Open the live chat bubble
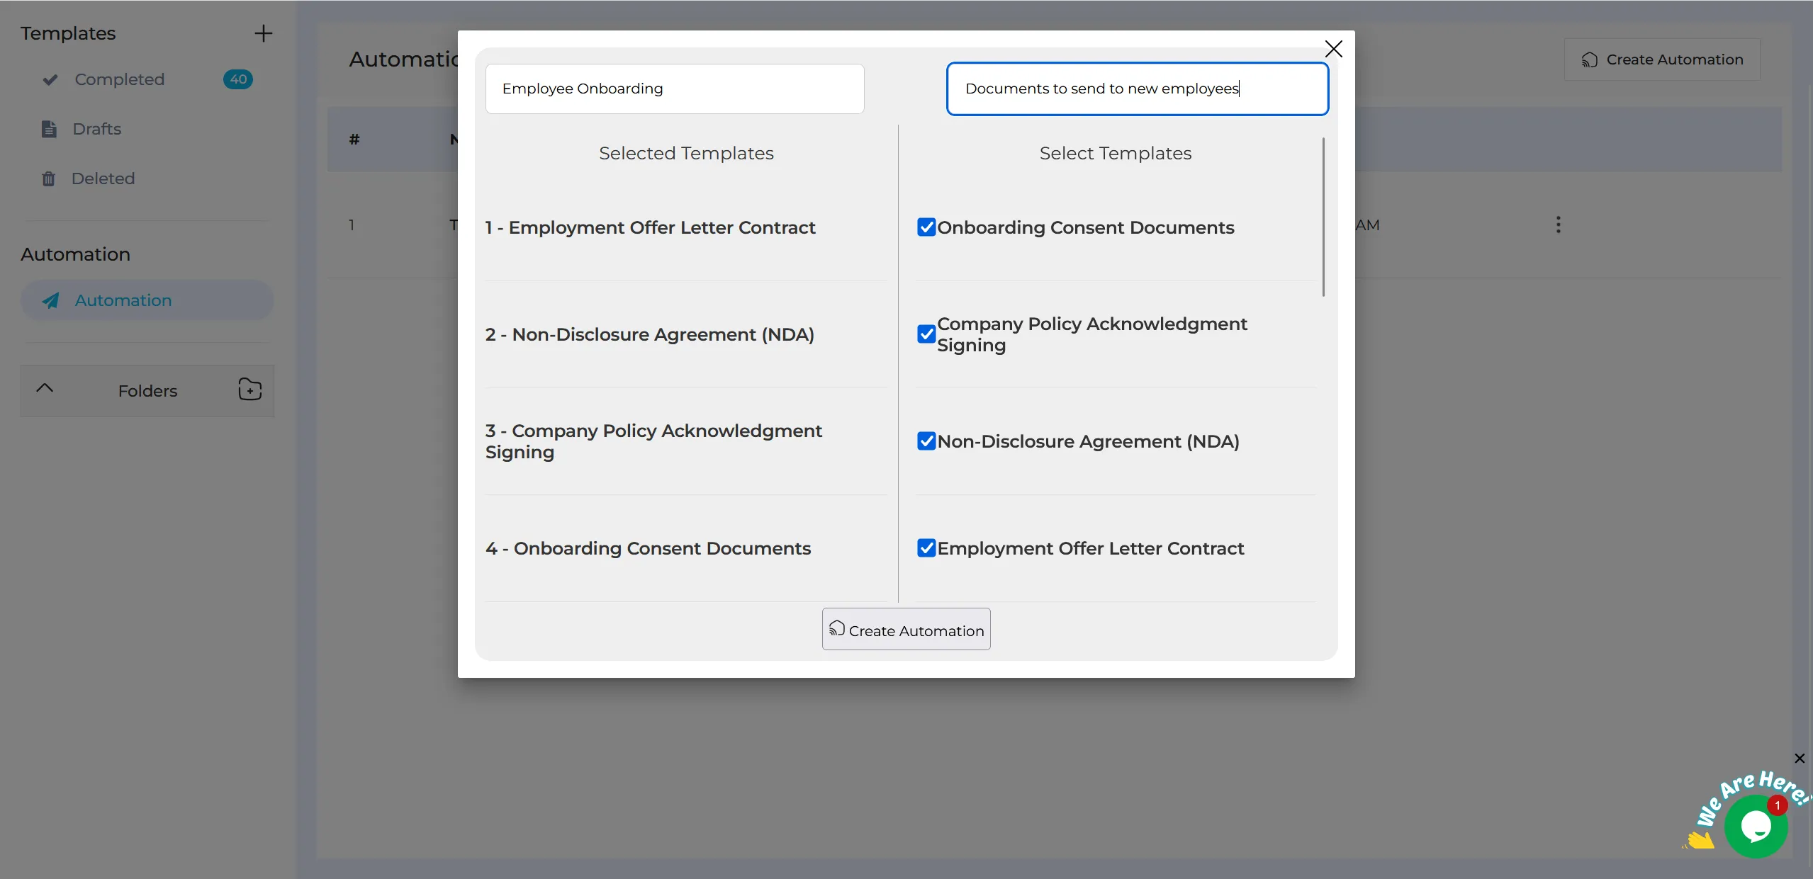Image resolution: width=1813 pixels, height=879 pixels. [x=1756, y=826]
